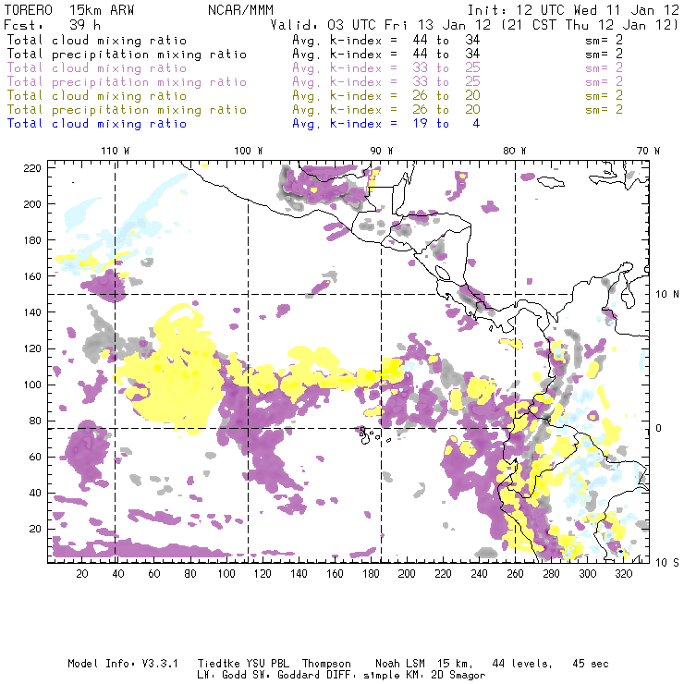Click "260" on the horizontal axis
The image size is (684, 684).
[515, 574]
